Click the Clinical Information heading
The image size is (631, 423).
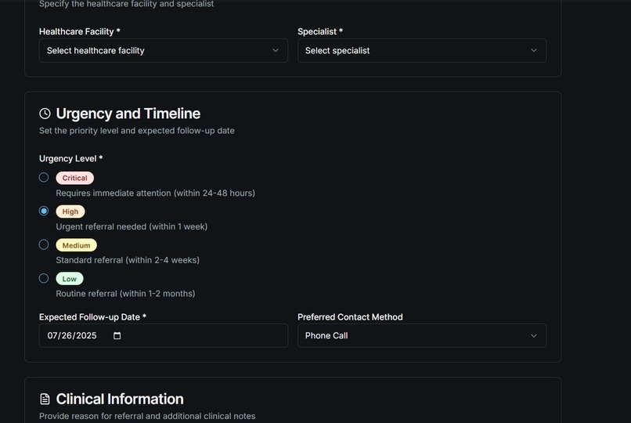click(x=120, y=399)
